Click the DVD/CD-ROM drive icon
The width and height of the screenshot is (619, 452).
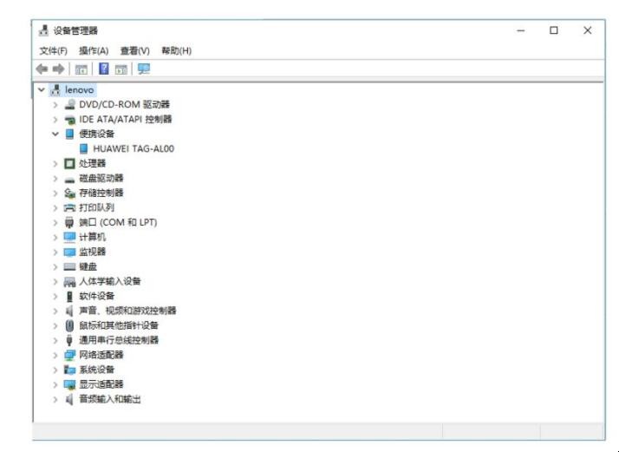70,104
